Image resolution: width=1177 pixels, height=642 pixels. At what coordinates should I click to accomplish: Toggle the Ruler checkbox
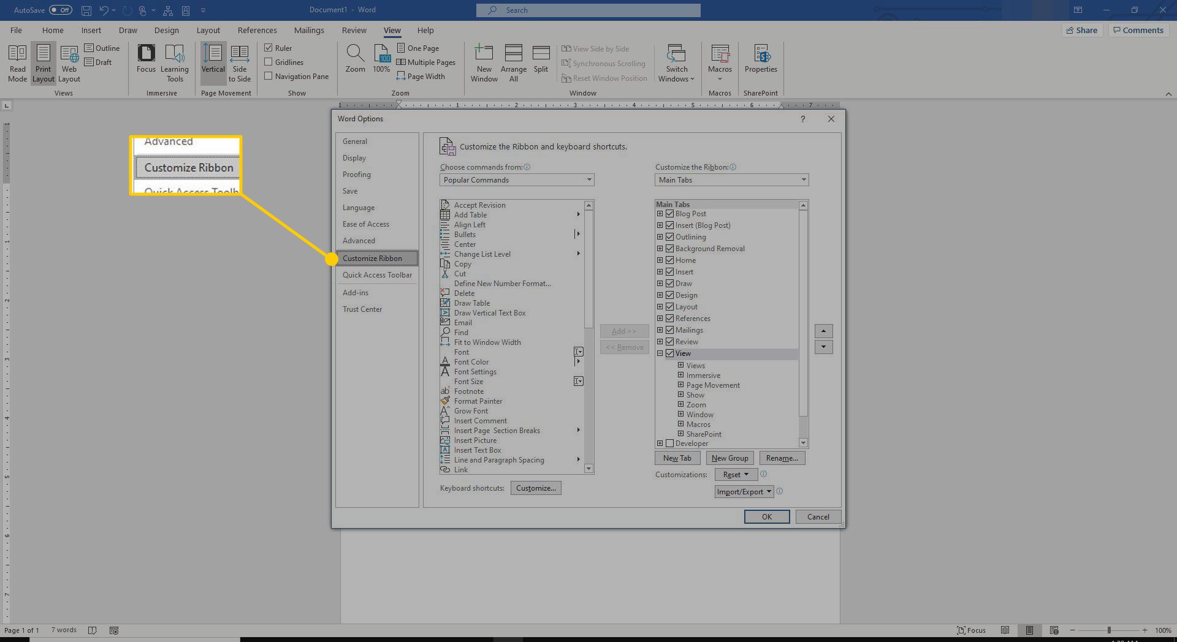click(269, 48)
